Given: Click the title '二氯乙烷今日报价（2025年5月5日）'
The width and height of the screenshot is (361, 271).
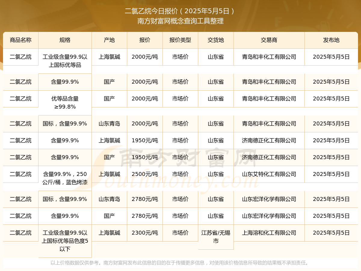Looking at the screenshot, I should coord(180,11).
